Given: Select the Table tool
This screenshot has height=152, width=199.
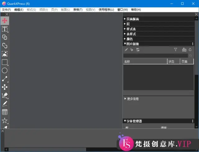Looking at the screenshot, I should (x=5, y=112).
